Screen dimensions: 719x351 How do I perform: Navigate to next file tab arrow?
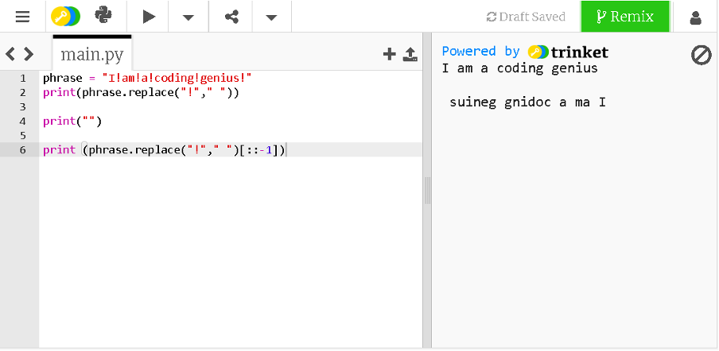[29, 54]
